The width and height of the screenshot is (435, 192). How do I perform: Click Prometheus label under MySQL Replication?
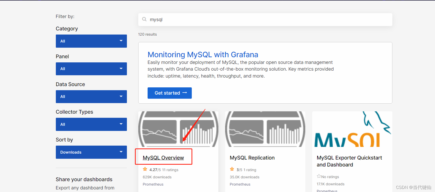[x=240, y=184]
